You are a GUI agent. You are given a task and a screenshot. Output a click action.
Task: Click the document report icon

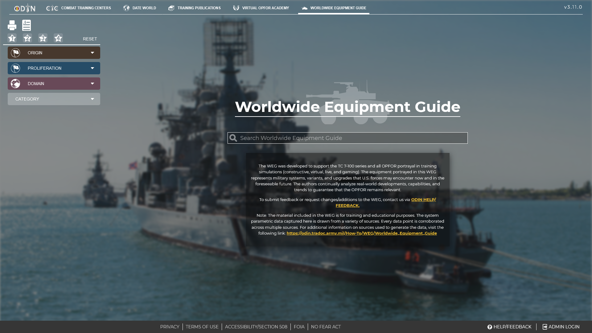(27, 25)
